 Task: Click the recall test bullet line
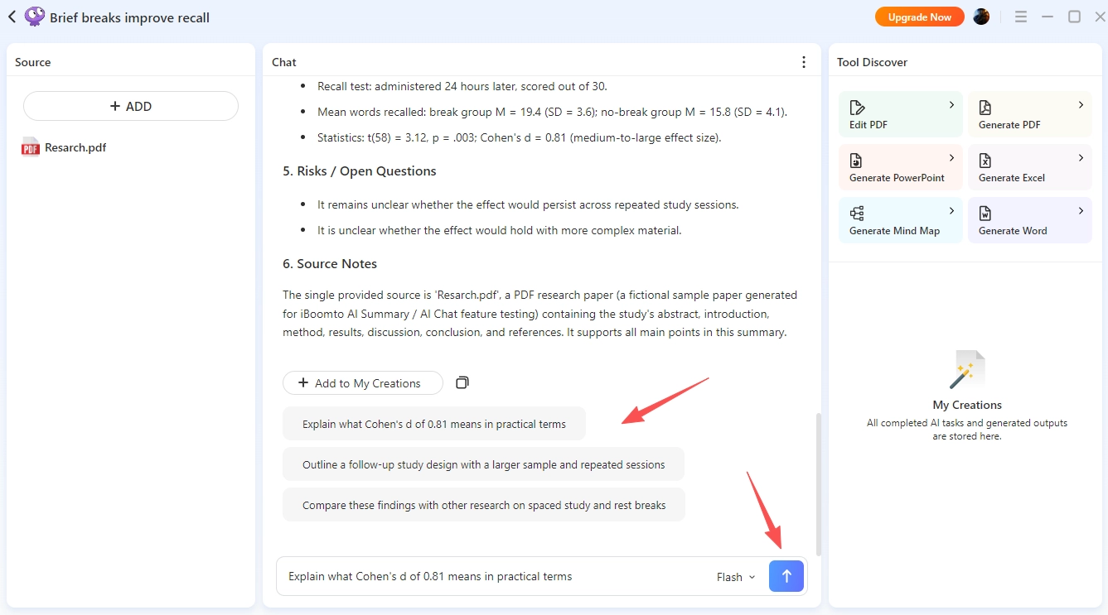[x=462, y=86]
